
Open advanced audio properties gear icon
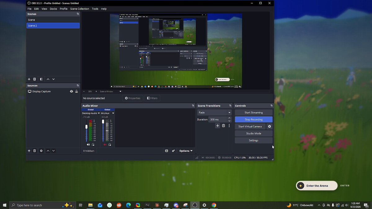click(x=173, y=151)
